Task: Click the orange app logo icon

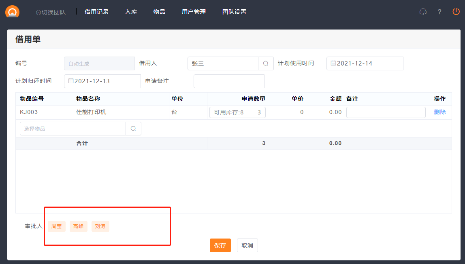Action: pyautogui.click(x=13, y=11)
